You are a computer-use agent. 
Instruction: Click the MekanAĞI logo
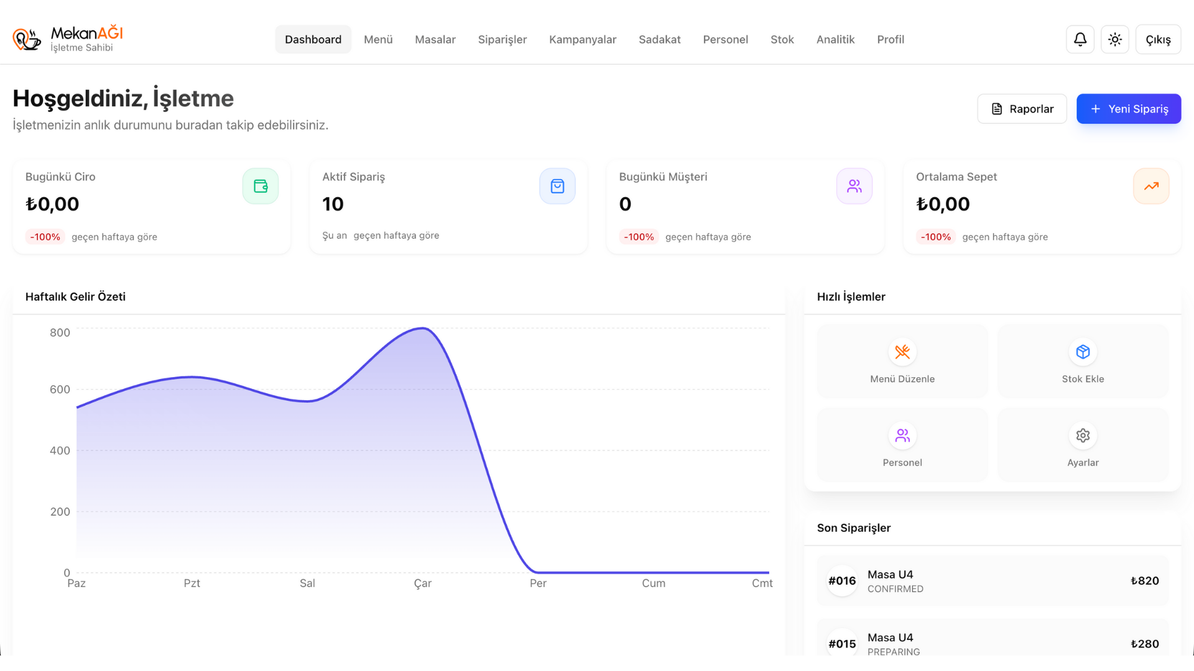[x=68, y=39]
